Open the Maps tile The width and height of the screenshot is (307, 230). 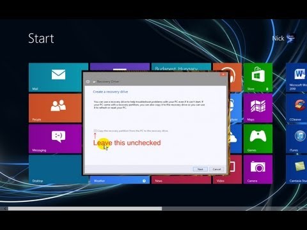point(258,108)
